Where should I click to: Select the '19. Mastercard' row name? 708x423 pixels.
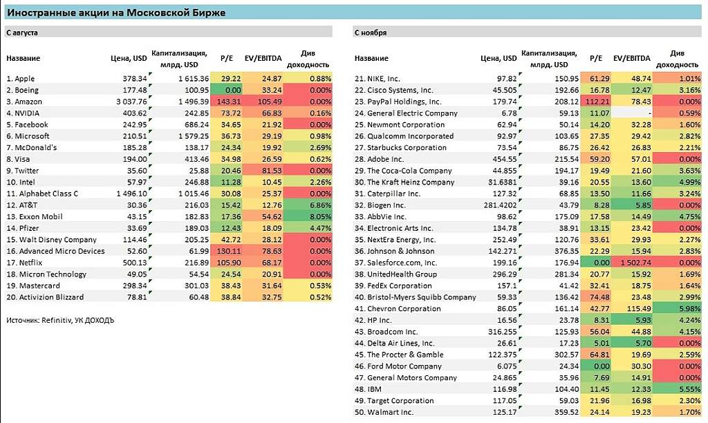click(33, 285)
